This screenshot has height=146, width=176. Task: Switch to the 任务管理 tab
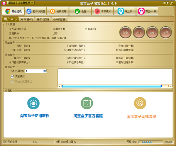click(x=43, y=20)
